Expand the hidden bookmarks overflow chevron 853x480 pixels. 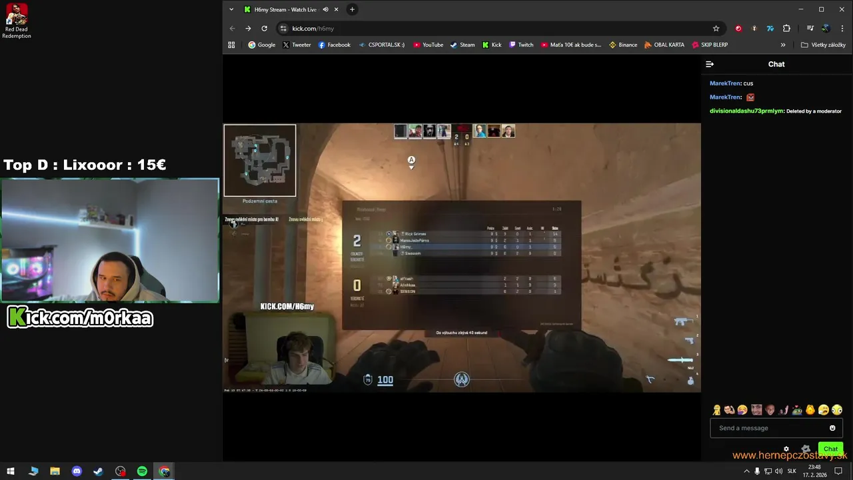[x=783, y=45]
